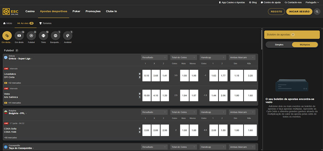Open Resultado dropdown in Bulgária FPL

[x=154, y=112]
